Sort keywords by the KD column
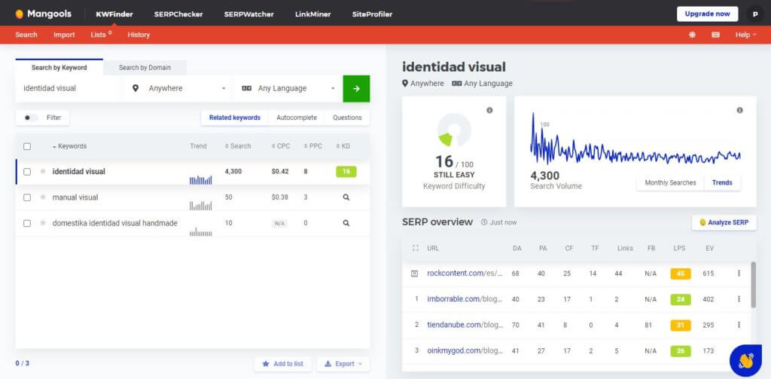The width and height of the screenshot is (771, 379). coord(343,146)
